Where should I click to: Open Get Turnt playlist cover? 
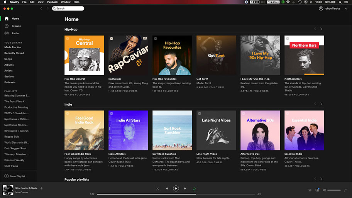216,55
